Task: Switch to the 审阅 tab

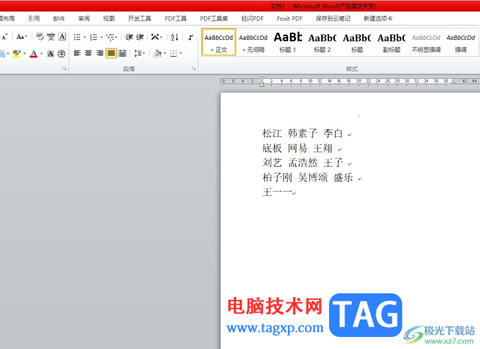Action: point(84,18)
